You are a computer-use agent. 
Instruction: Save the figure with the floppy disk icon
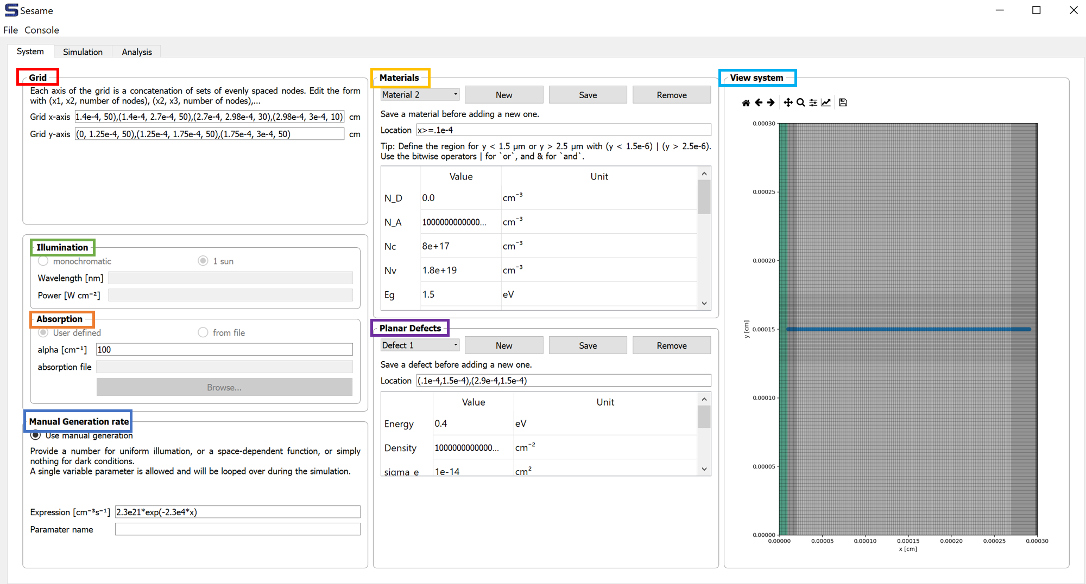(x=843, y=102)
